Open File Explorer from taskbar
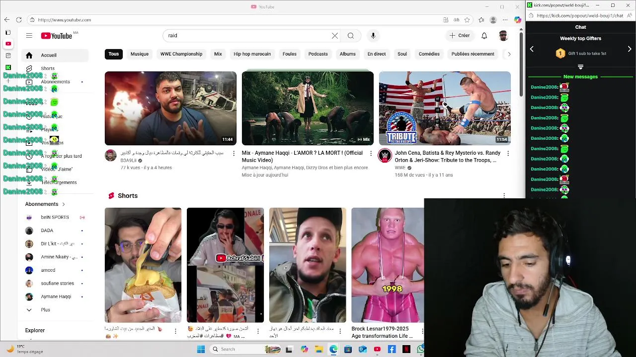636x357 pixels. [x=318, y=349]
